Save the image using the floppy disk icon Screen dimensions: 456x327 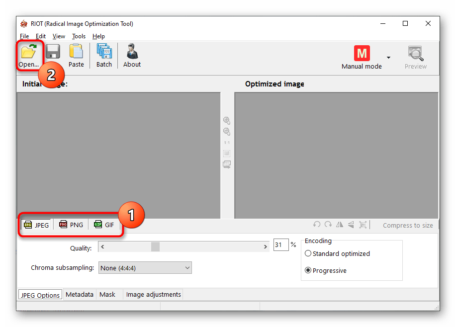point(53,52)
